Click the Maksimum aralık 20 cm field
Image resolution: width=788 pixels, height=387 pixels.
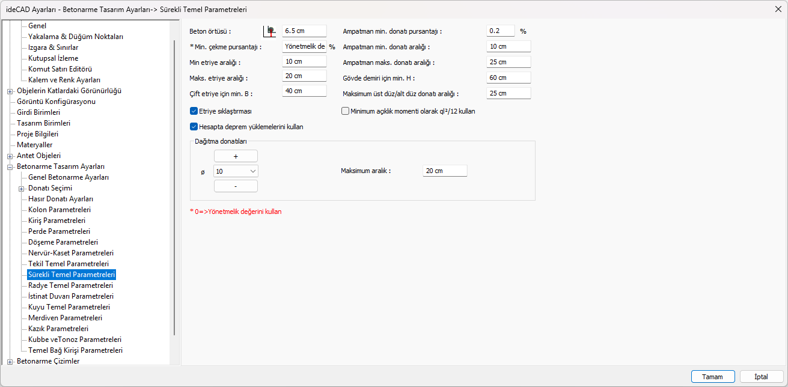click(445, 171)
